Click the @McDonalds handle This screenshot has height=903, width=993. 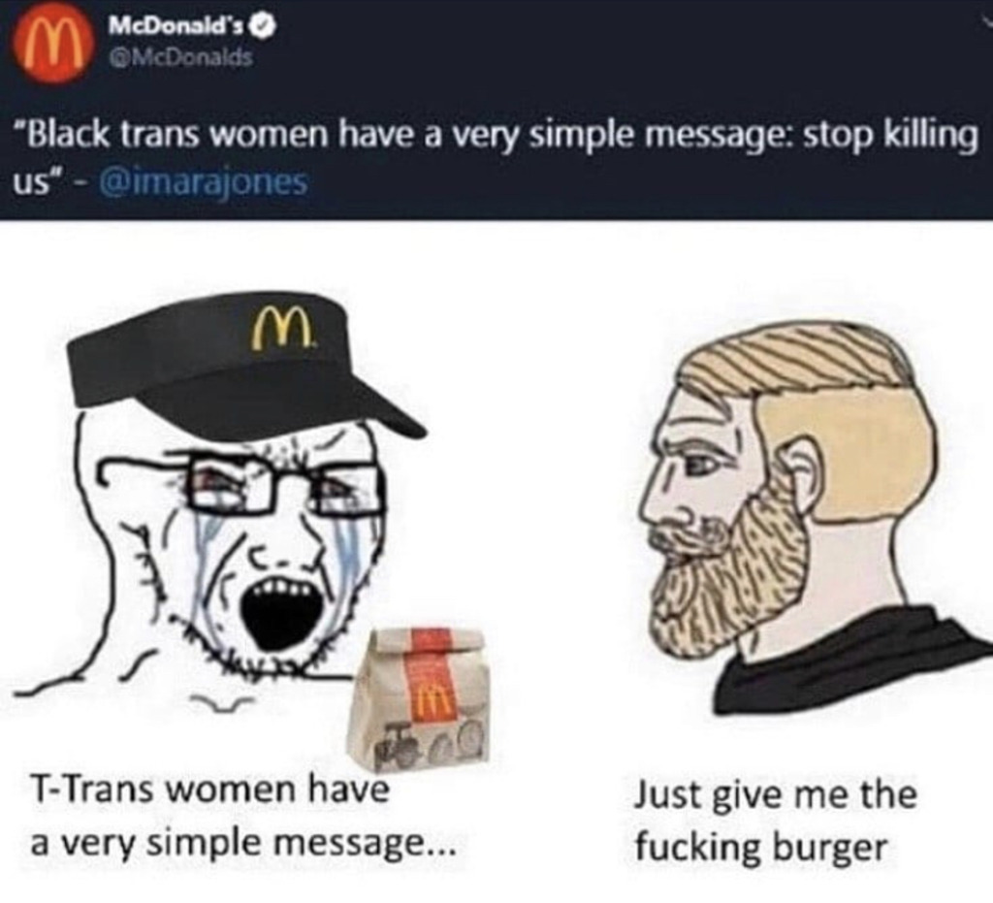click(180, 57)
